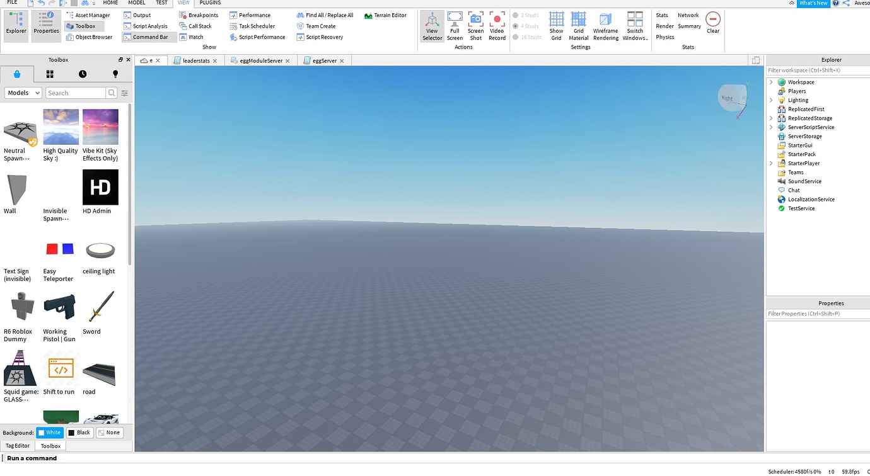Show the Call Stack window
Viewport: 870px width, 476px height.
(195, 26)
